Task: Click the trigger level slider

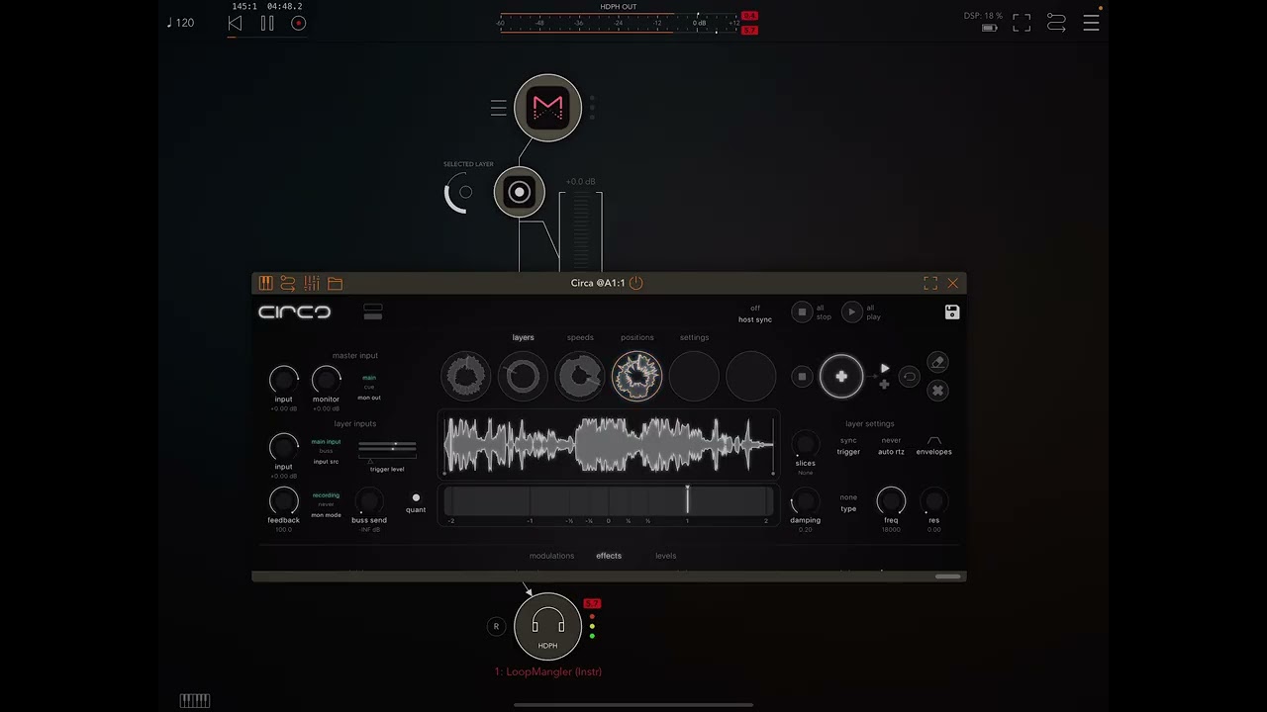Action: 387,451
